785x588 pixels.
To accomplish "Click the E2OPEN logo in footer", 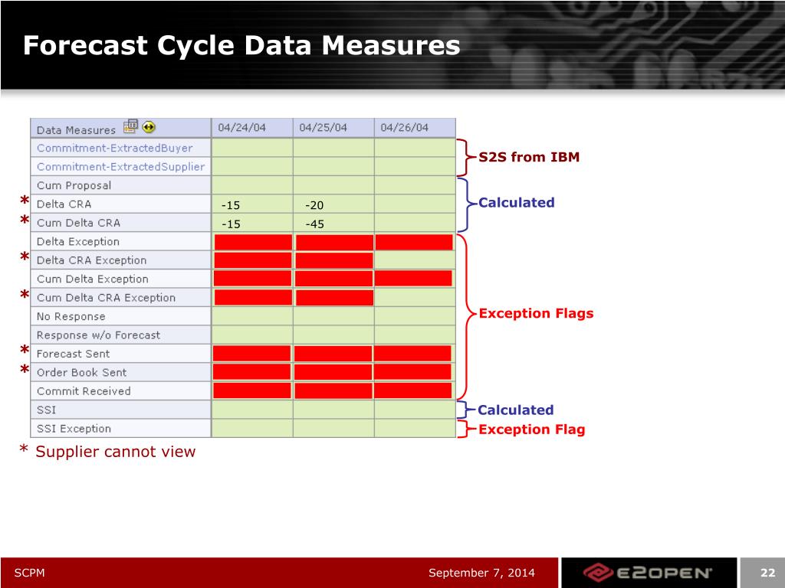I will tap(647, 573).
